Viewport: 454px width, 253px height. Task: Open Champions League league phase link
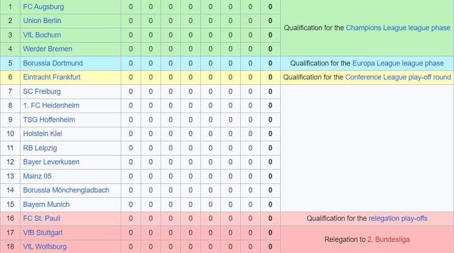[x=398, y=28]
